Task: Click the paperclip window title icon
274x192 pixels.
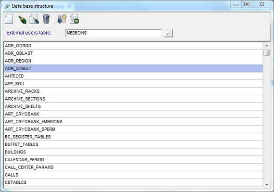Action: pos(7,6)
